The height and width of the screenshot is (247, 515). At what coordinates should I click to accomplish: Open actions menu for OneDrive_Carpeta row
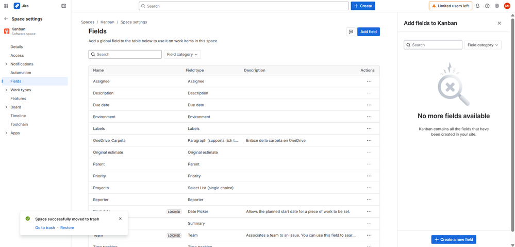click(x=369, y=140)
